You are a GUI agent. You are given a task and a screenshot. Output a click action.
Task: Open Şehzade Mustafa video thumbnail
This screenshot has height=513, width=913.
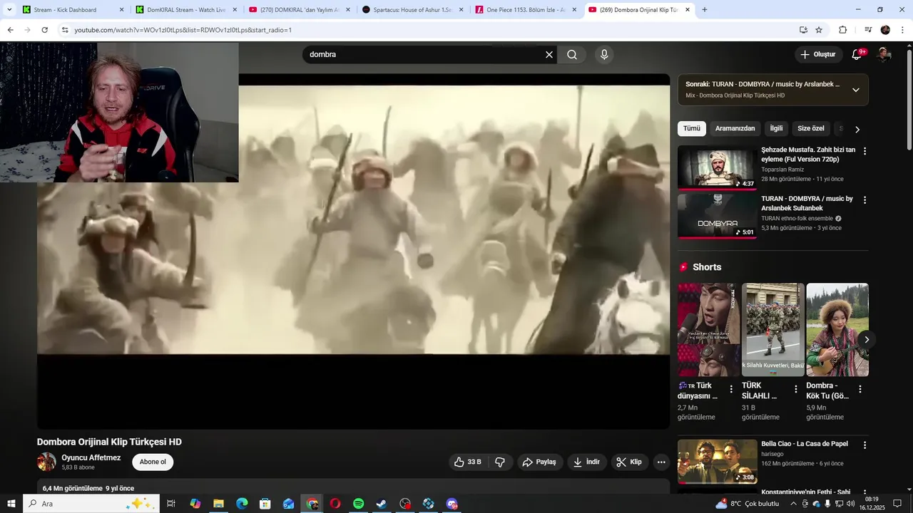tap(717, 167)
